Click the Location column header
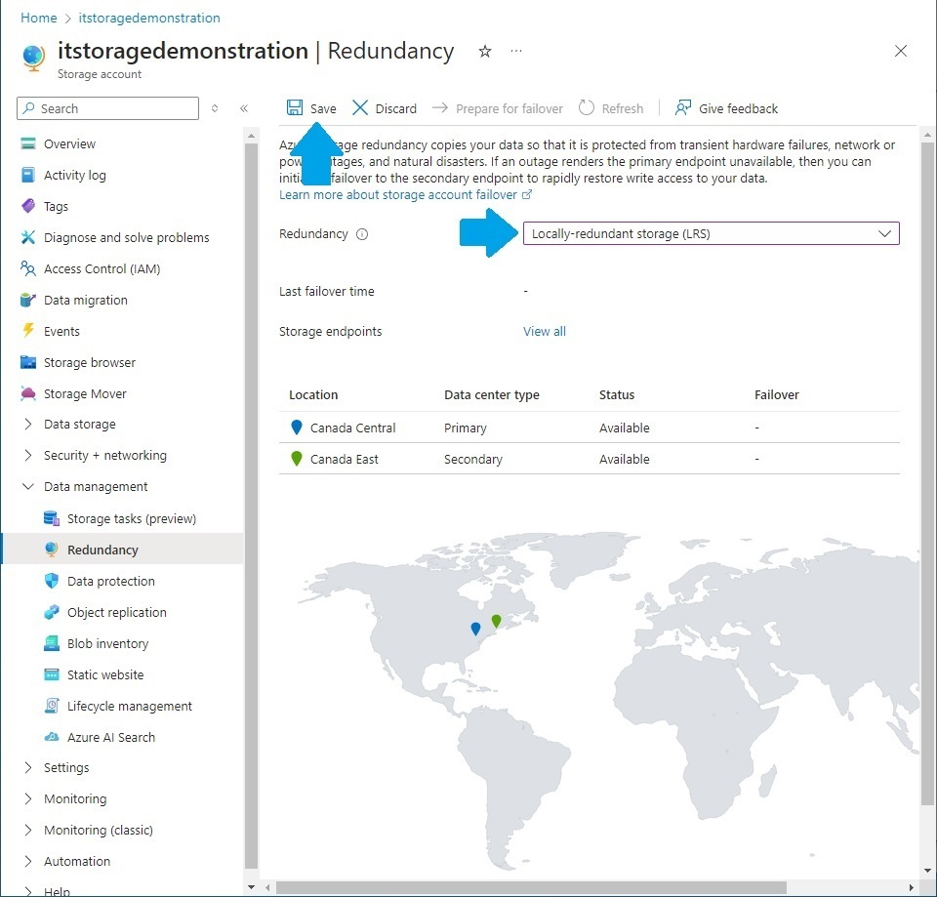 tap(313, 394)
